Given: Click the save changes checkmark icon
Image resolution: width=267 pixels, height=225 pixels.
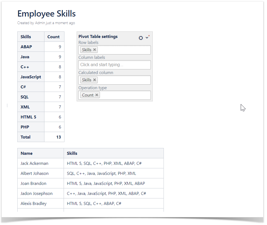Looking at the screenshot, I should (x=147, y=38).
